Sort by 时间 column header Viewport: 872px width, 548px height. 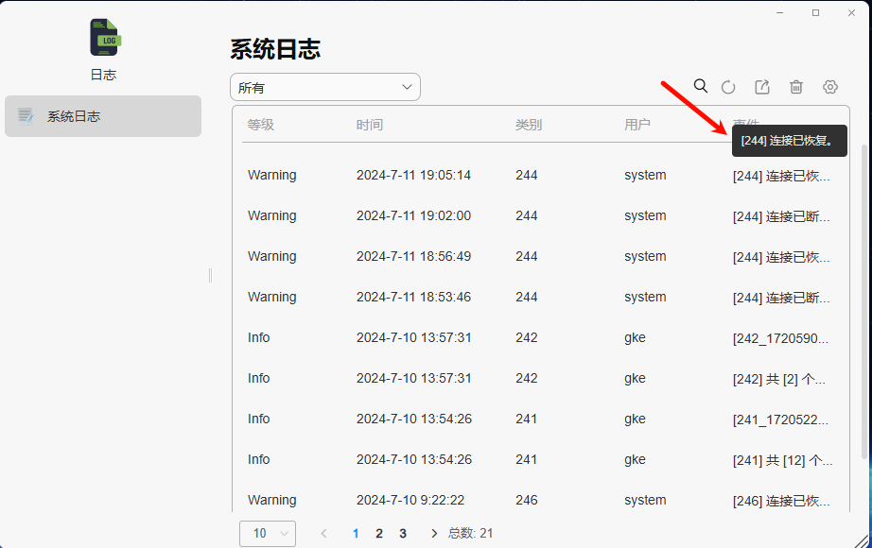click(x=370, y=125)
